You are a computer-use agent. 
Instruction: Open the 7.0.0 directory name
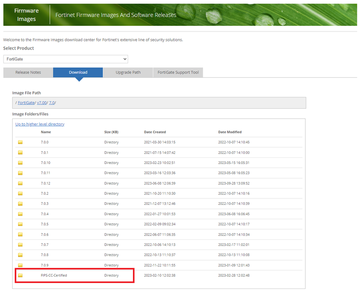point(44,142)
